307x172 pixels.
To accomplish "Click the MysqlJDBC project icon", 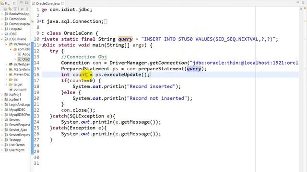I will tap(6, 110).
